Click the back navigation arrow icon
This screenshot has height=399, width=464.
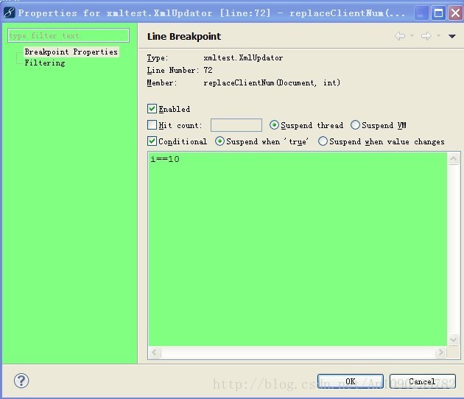pos(400,36)
